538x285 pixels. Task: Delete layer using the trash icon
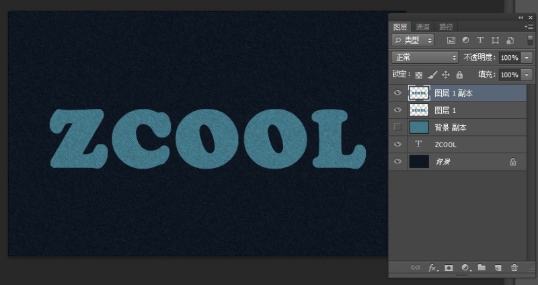514,268
